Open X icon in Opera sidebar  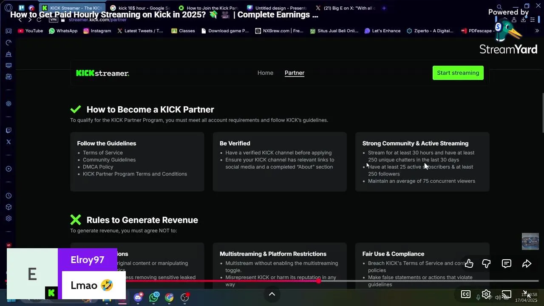8,142
